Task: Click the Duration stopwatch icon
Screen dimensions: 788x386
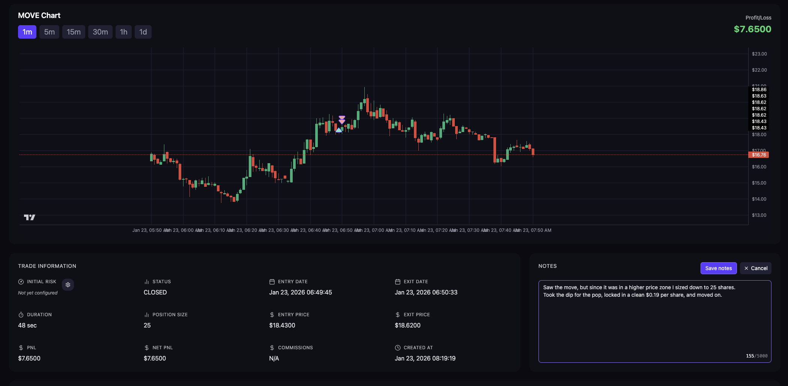Action: pos(21,315)
